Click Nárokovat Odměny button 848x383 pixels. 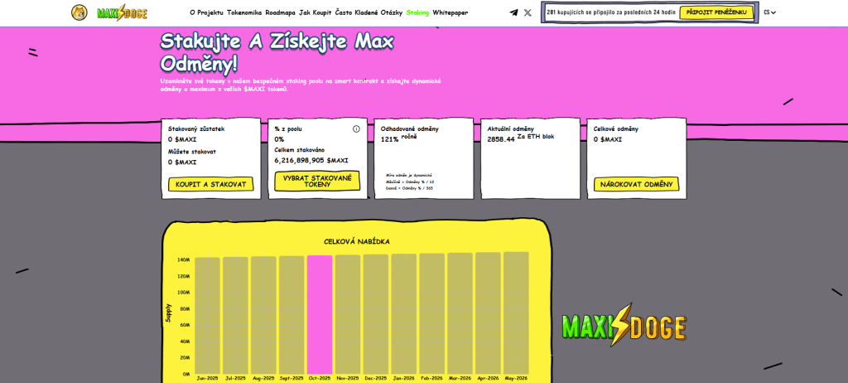point(637,184)
